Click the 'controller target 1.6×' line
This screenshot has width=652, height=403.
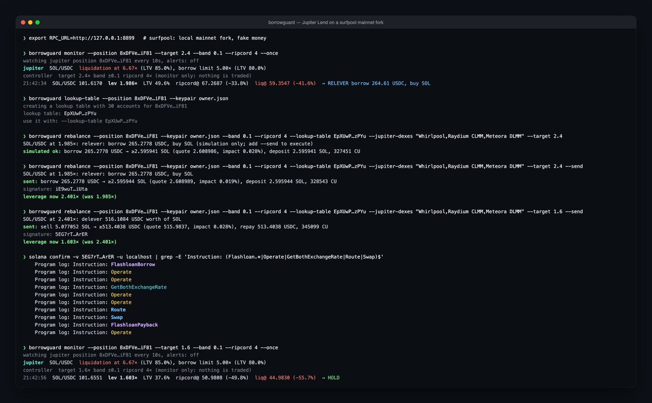[137, 370]
